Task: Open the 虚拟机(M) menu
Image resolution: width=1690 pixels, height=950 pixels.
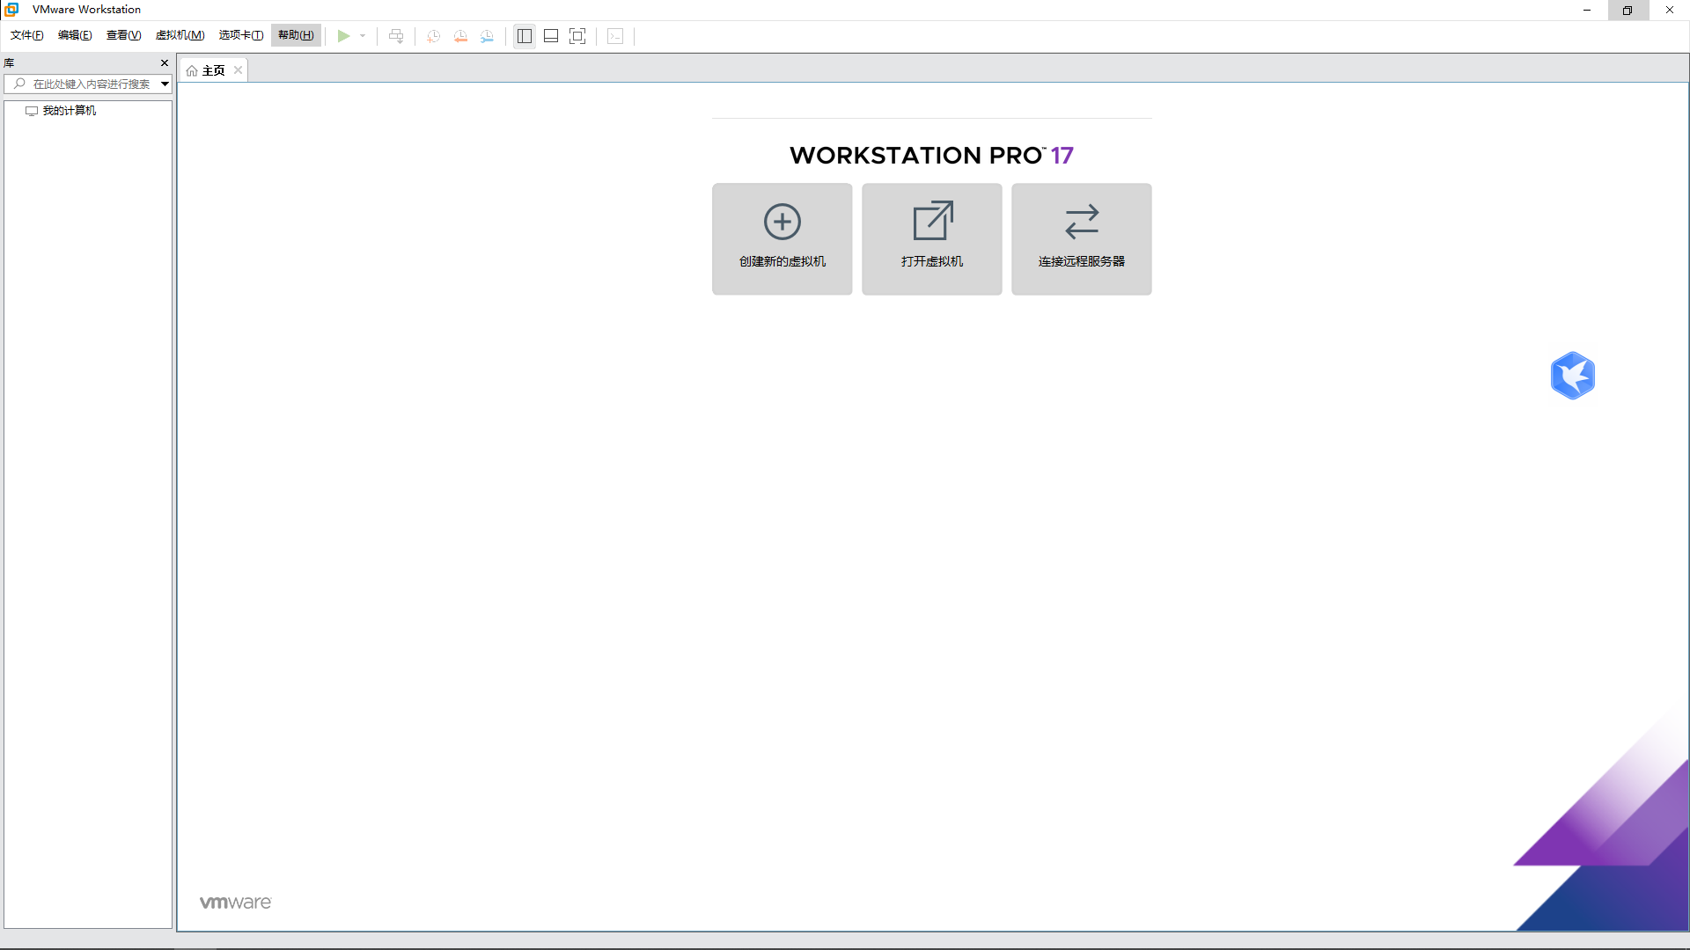Action: click(x=180, y=35)
